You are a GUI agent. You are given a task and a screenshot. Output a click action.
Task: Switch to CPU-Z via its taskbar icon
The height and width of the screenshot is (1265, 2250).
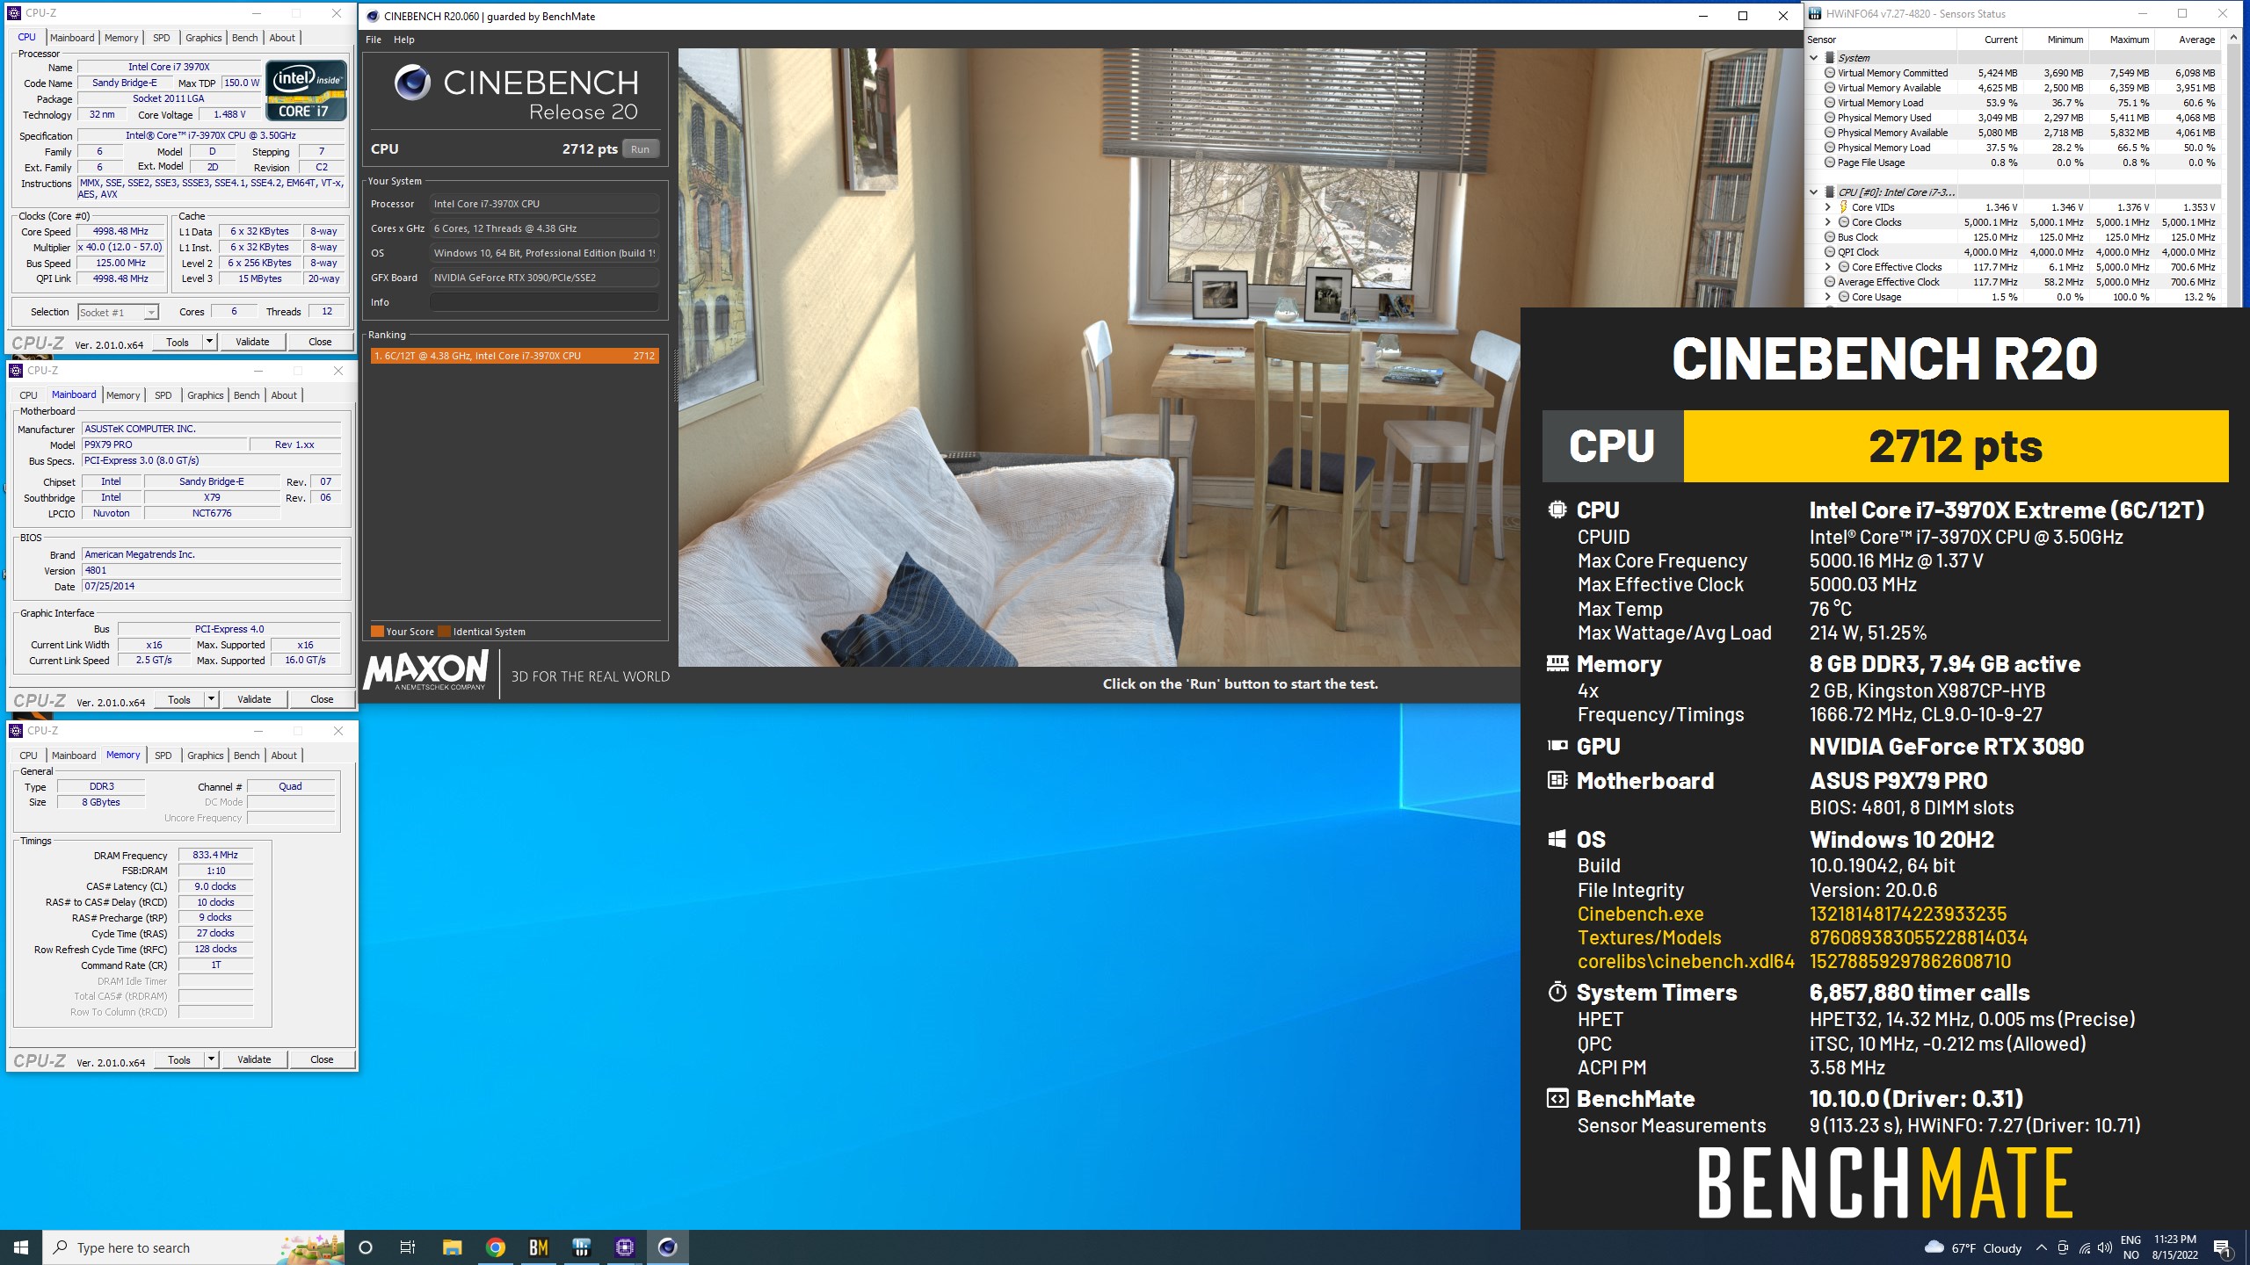[625, 1247]
